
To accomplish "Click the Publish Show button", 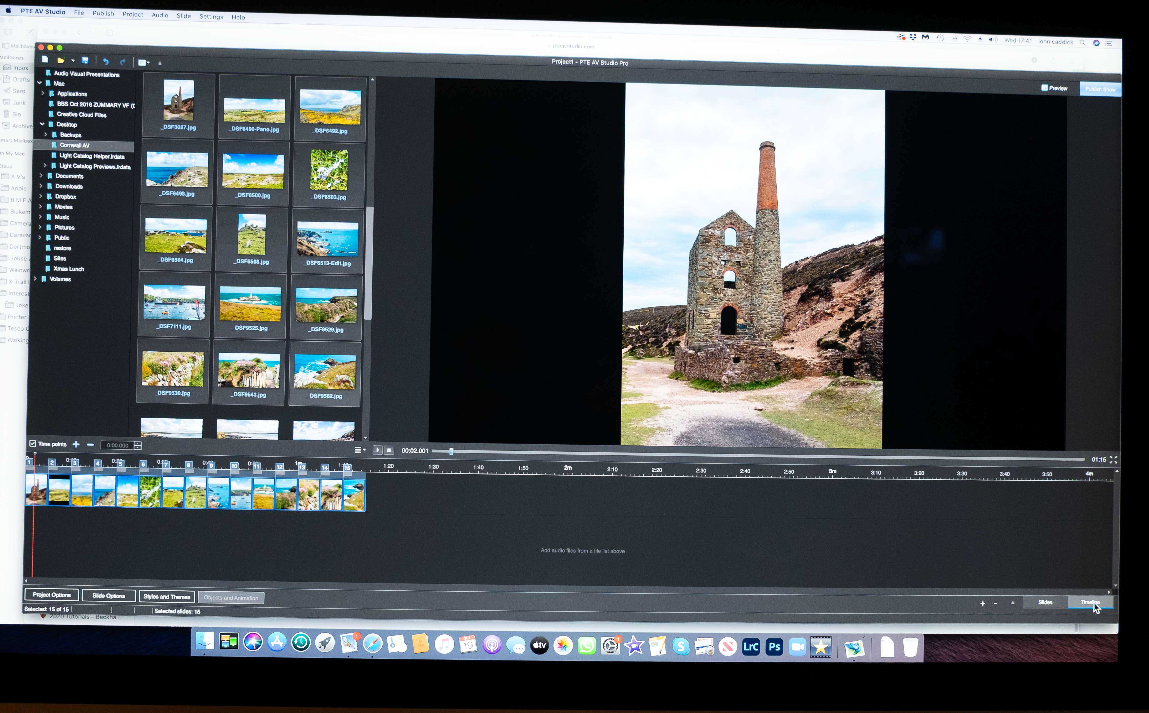I will tap(1100, 89).
